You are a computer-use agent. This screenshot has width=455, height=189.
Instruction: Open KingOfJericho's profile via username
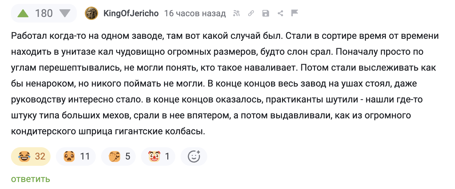tap(131, 14)
